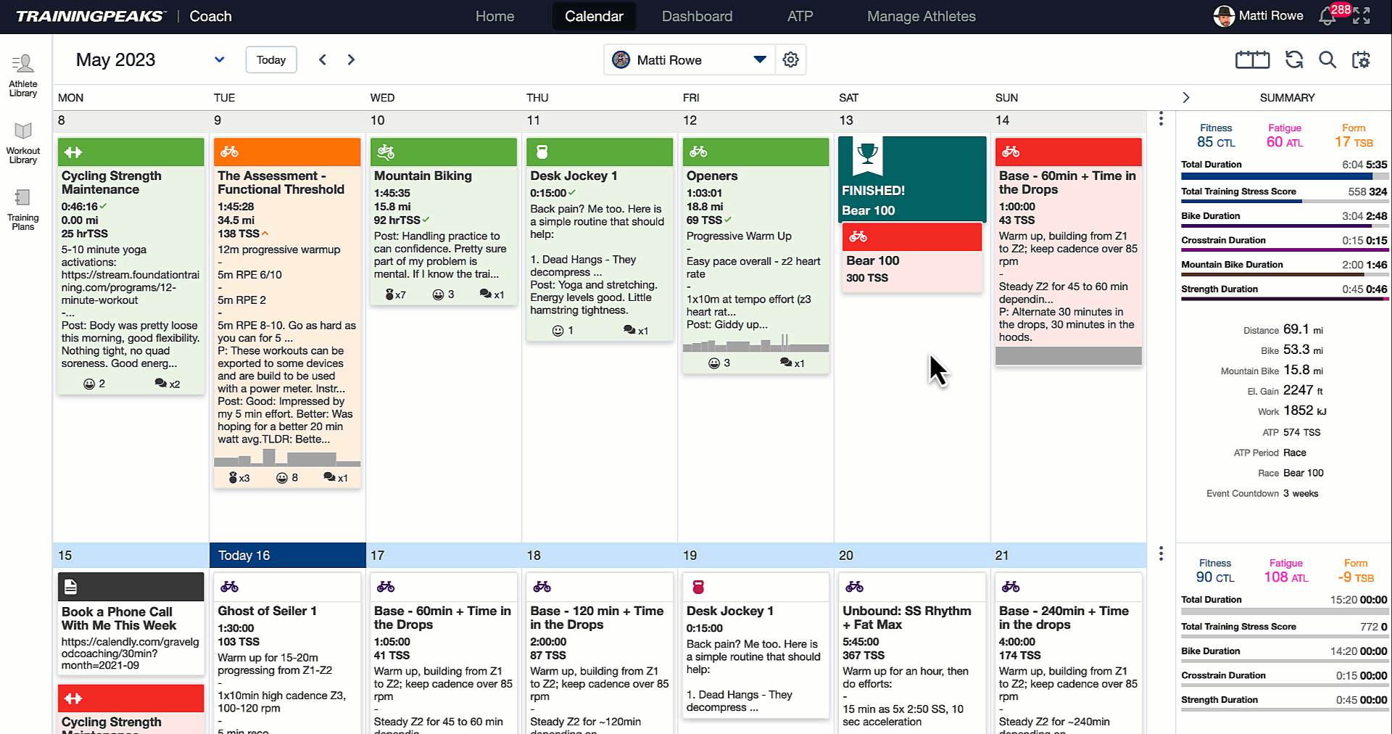The width and height of the screenshot is (1392, 734).
Task: Toggle fullscreen mode icon
Action: 1362,17
